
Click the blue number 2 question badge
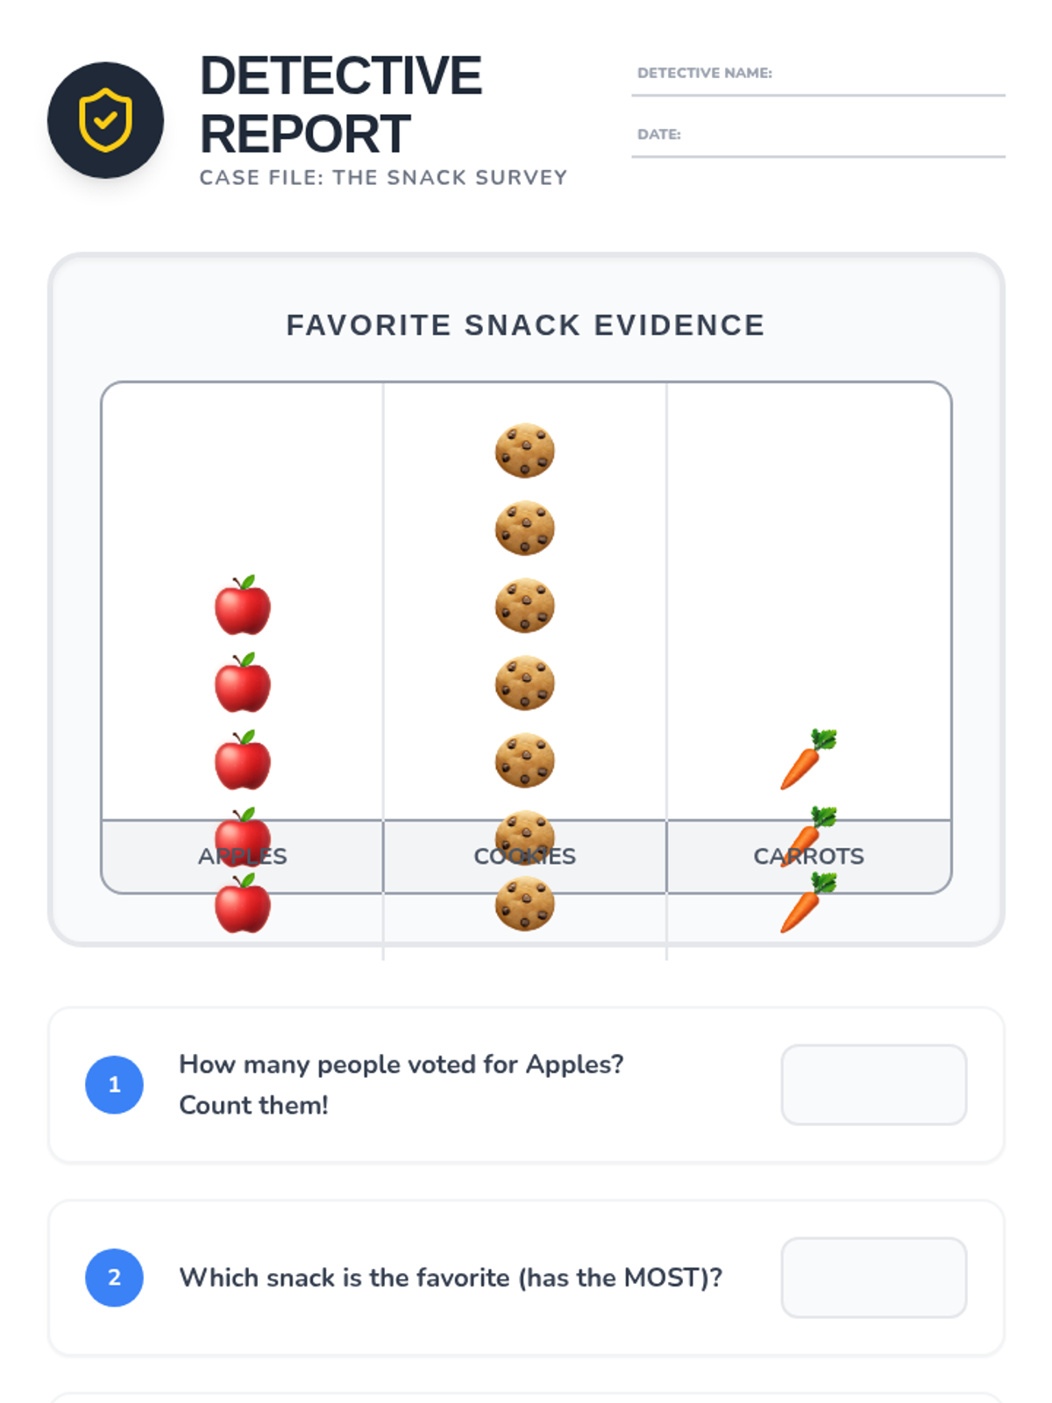pyautogui.click(x=114, y=1278)
